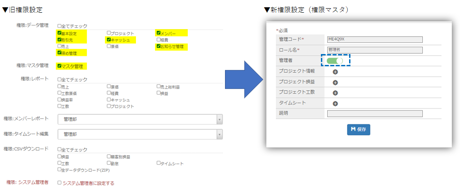Check 経費 under データ管理
460x188 pixels.
click(159, 40)
